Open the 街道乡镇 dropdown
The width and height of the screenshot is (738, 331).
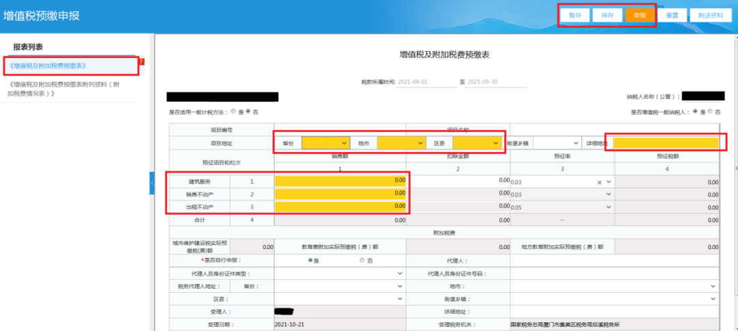(558, 143)
